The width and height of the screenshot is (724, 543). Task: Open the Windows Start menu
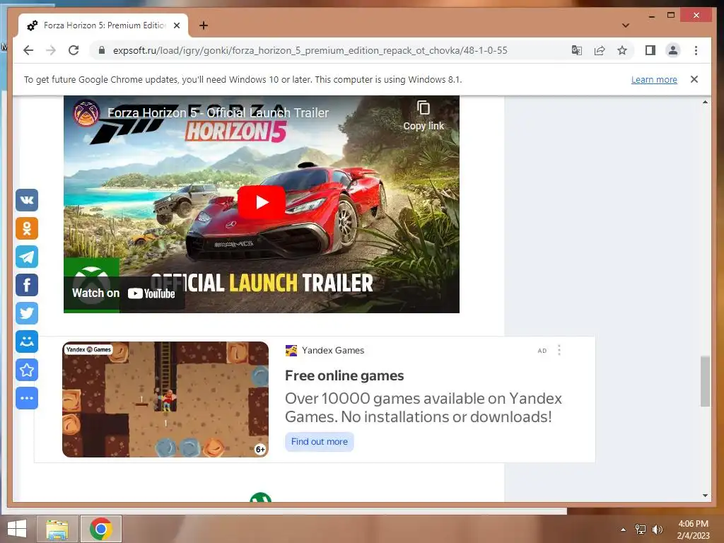coord(17,529)
